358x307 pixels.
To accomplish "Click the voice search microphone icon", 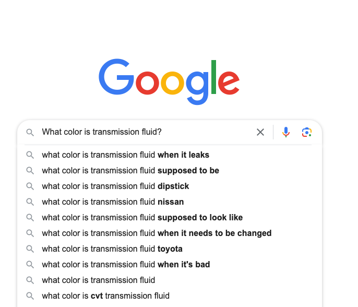I will (x=286, y=132).
